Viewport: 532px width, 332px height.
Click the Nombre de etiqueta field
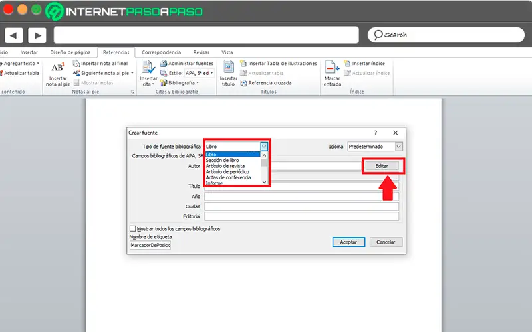150,245
